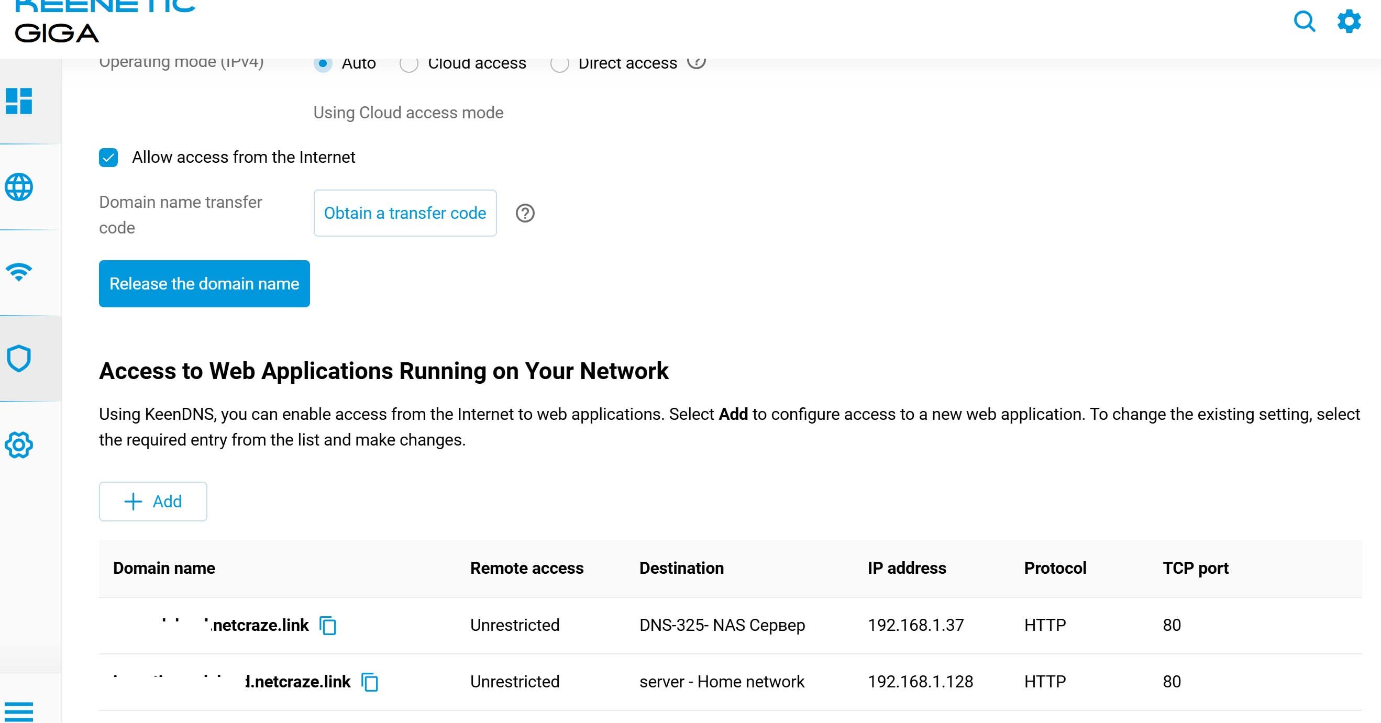Image resolution: width=1381 pixels, height=723 pixels.
Task: Open the dashboard tiles icon in sidebar
Action: pyautogui.click(x=19, y=101)
